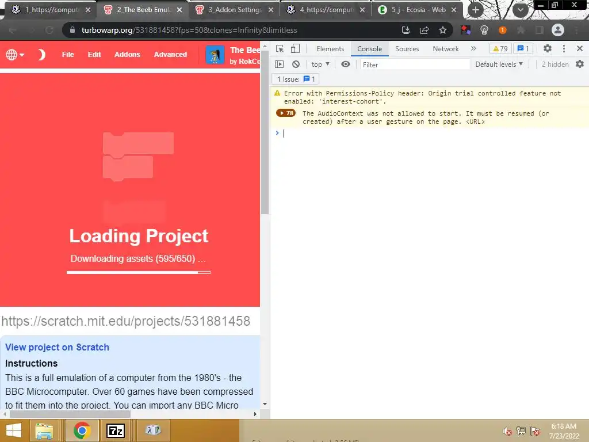Viewport: 589px width, 442px height.
Task: Click the scratch.mit.edu project URL text
Action: click(x=126, y=321)
